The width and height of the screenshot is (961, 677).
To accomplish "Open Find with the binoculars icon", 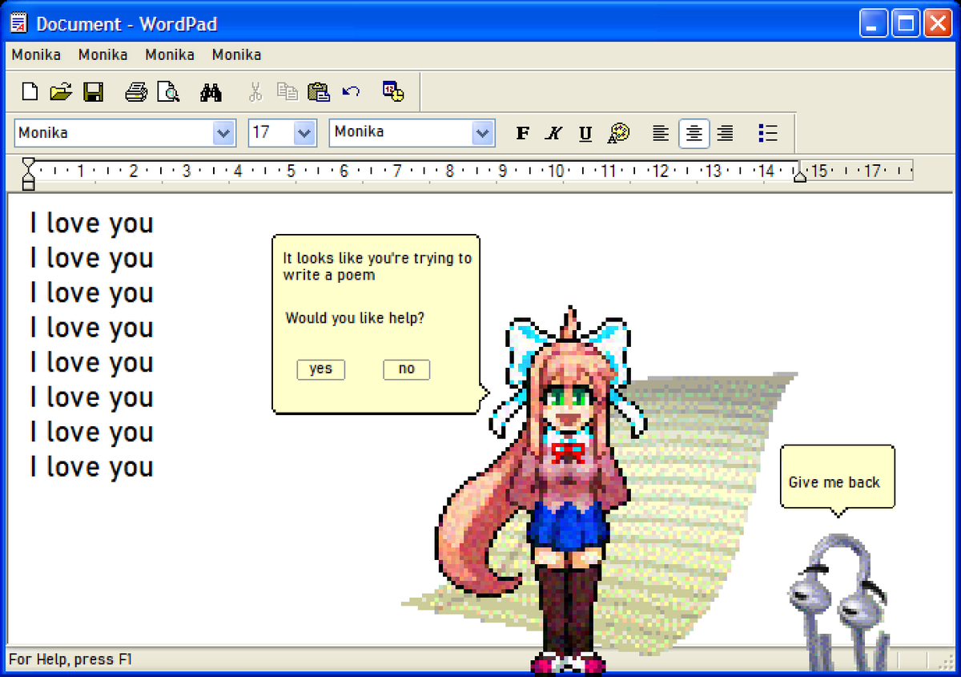I will pyautogui.click(x=211, y=92).
